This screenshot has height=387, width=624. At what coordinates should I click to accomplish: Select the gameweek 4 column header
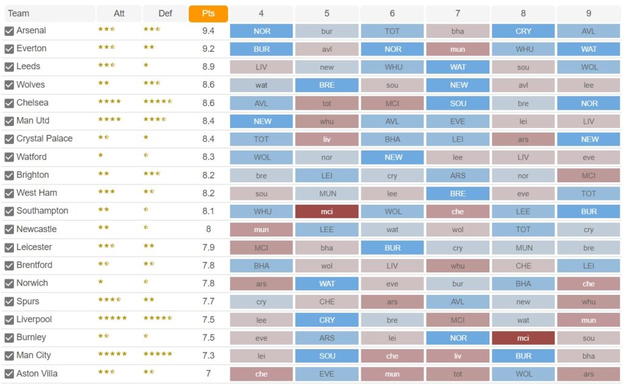(x=261, y=13)
